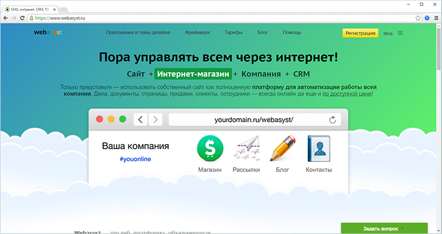Open the Блог navigation link
The image size is (442, 234).
[x=263, y=32]
